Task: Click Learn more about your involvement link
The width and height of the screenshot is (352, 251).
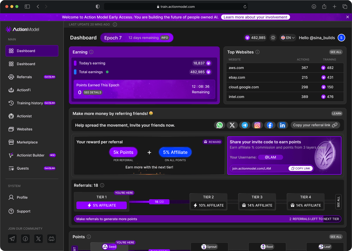Action: tap(255, 17)
